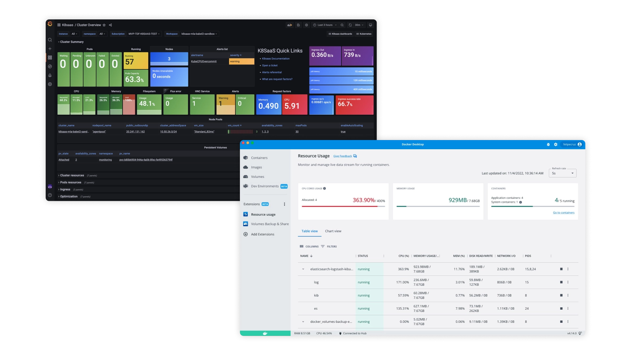This screenshot has height=355, width=631.
Task: Open the namespace 'All' filter dropdown
Action: point(103,34)
